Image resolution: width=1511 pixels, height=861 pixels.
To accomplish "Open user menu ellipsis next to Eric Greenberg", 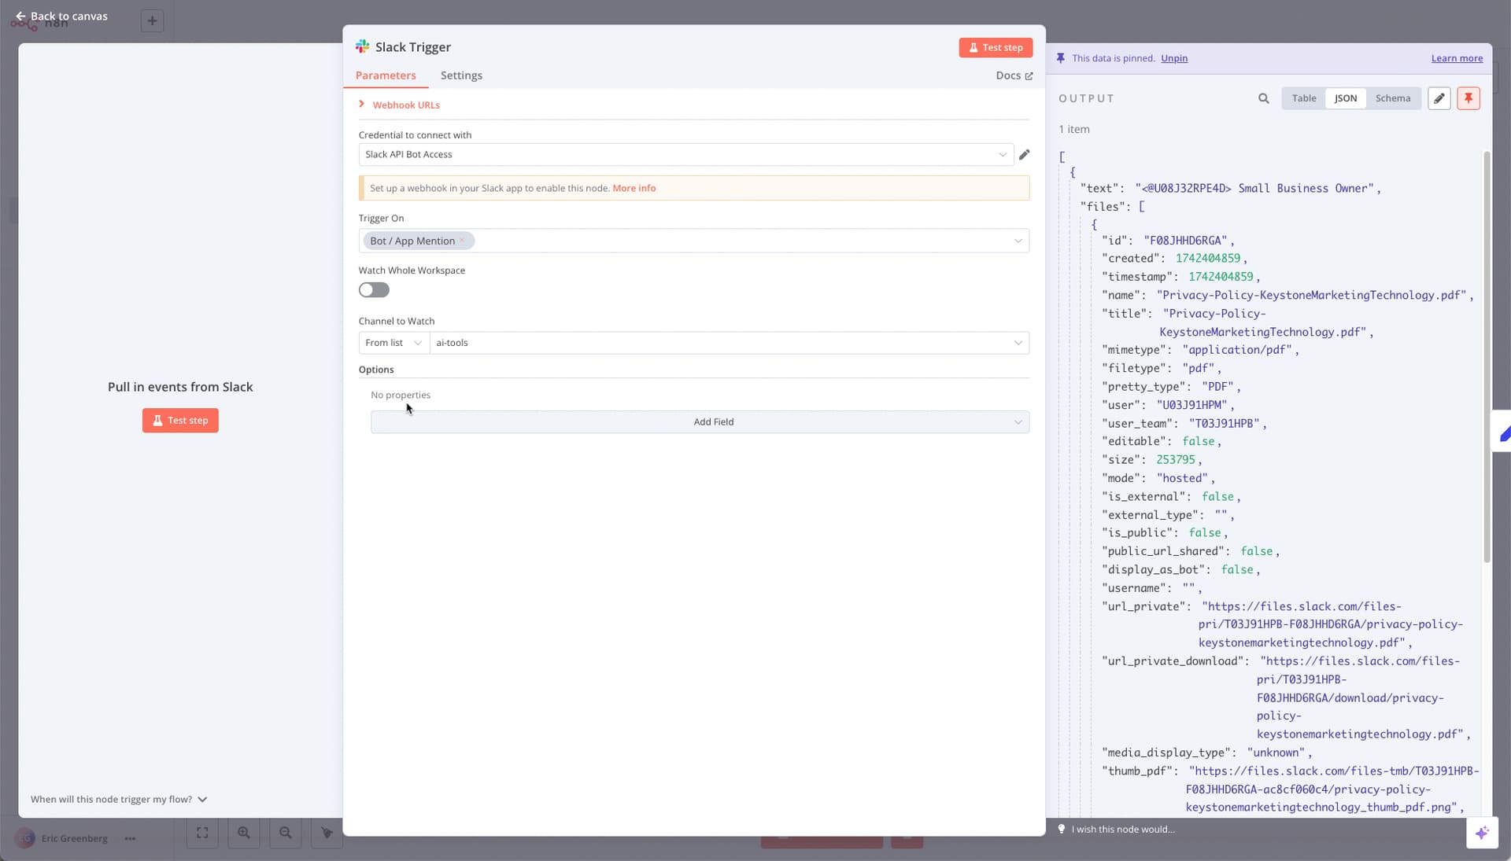I will [x=130, y=838].
